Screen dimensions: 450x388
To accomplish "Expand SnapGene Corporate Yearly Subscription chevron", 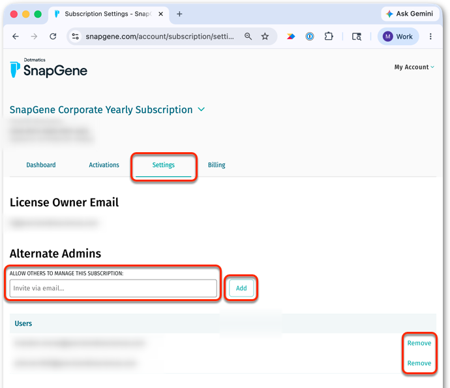I will coord(202,110).
